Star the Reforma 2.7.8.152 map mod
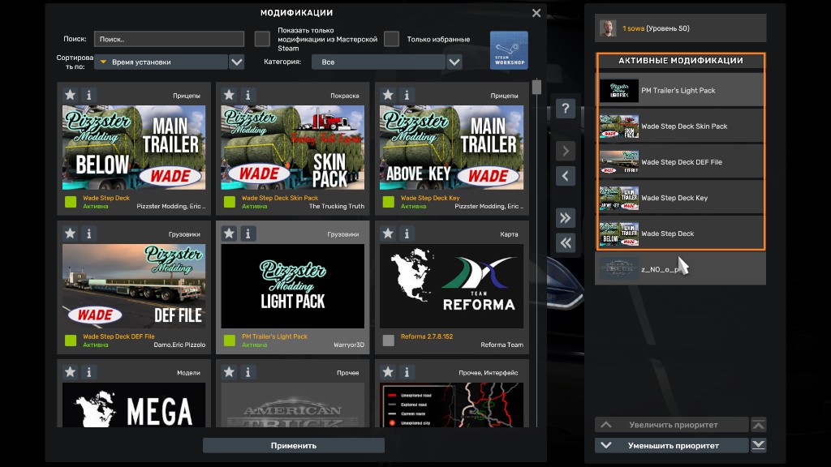Viewport: 831px width, 467px height. [388, 233]
